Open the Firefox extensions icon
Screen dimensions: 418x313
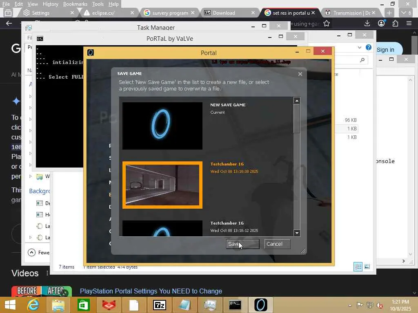395,23
